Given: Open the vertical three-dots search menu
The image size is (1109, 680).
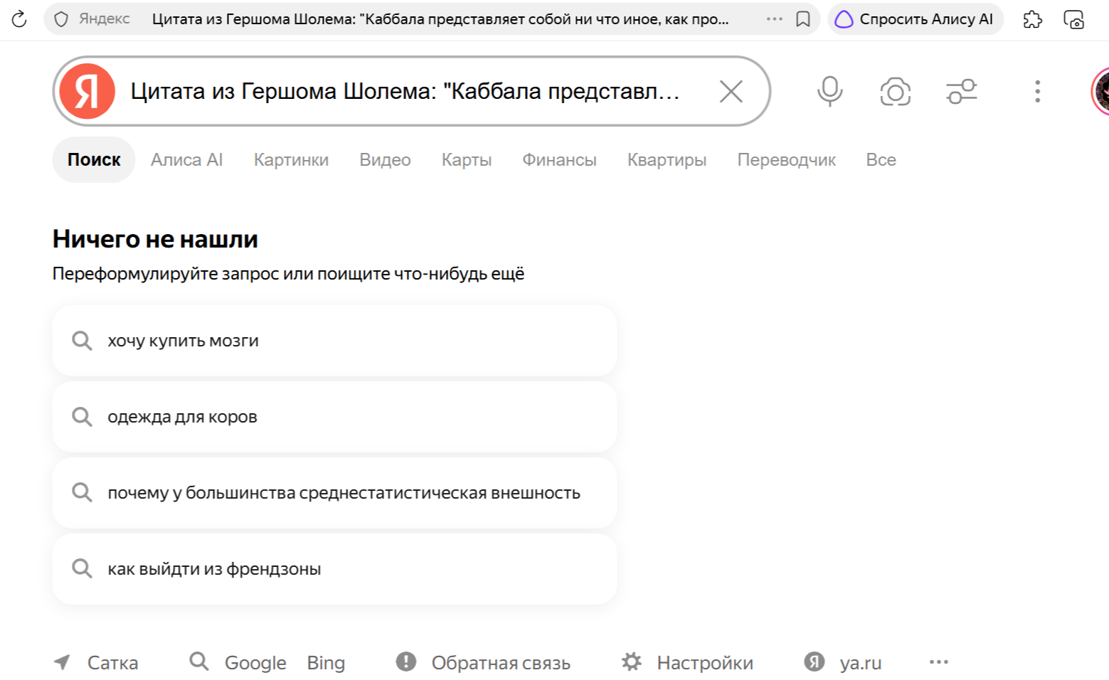Looking at the screenshot, I should pyautogui.click(x=1038, y=91).
